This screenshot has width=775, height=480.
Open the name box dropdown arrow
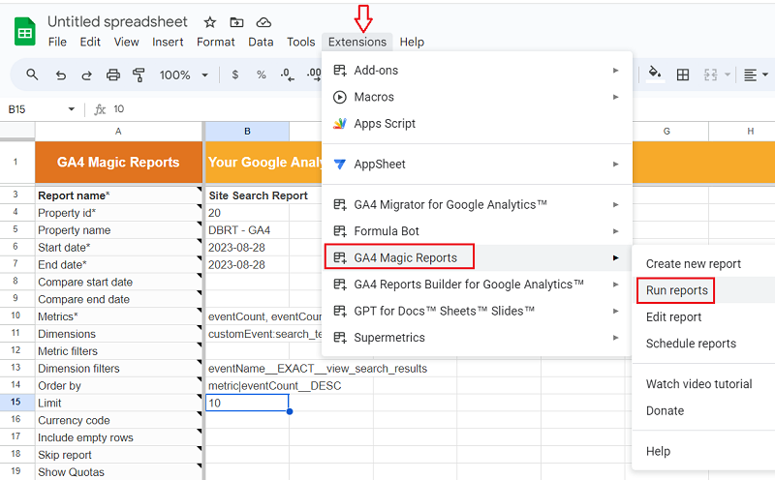pos(71,109)
